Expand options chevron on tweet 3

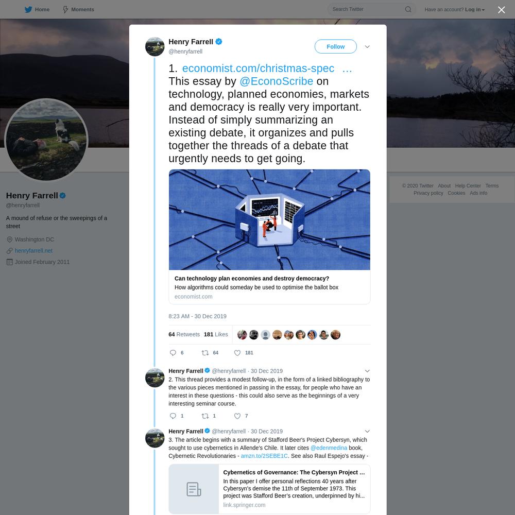pos(367,431)
